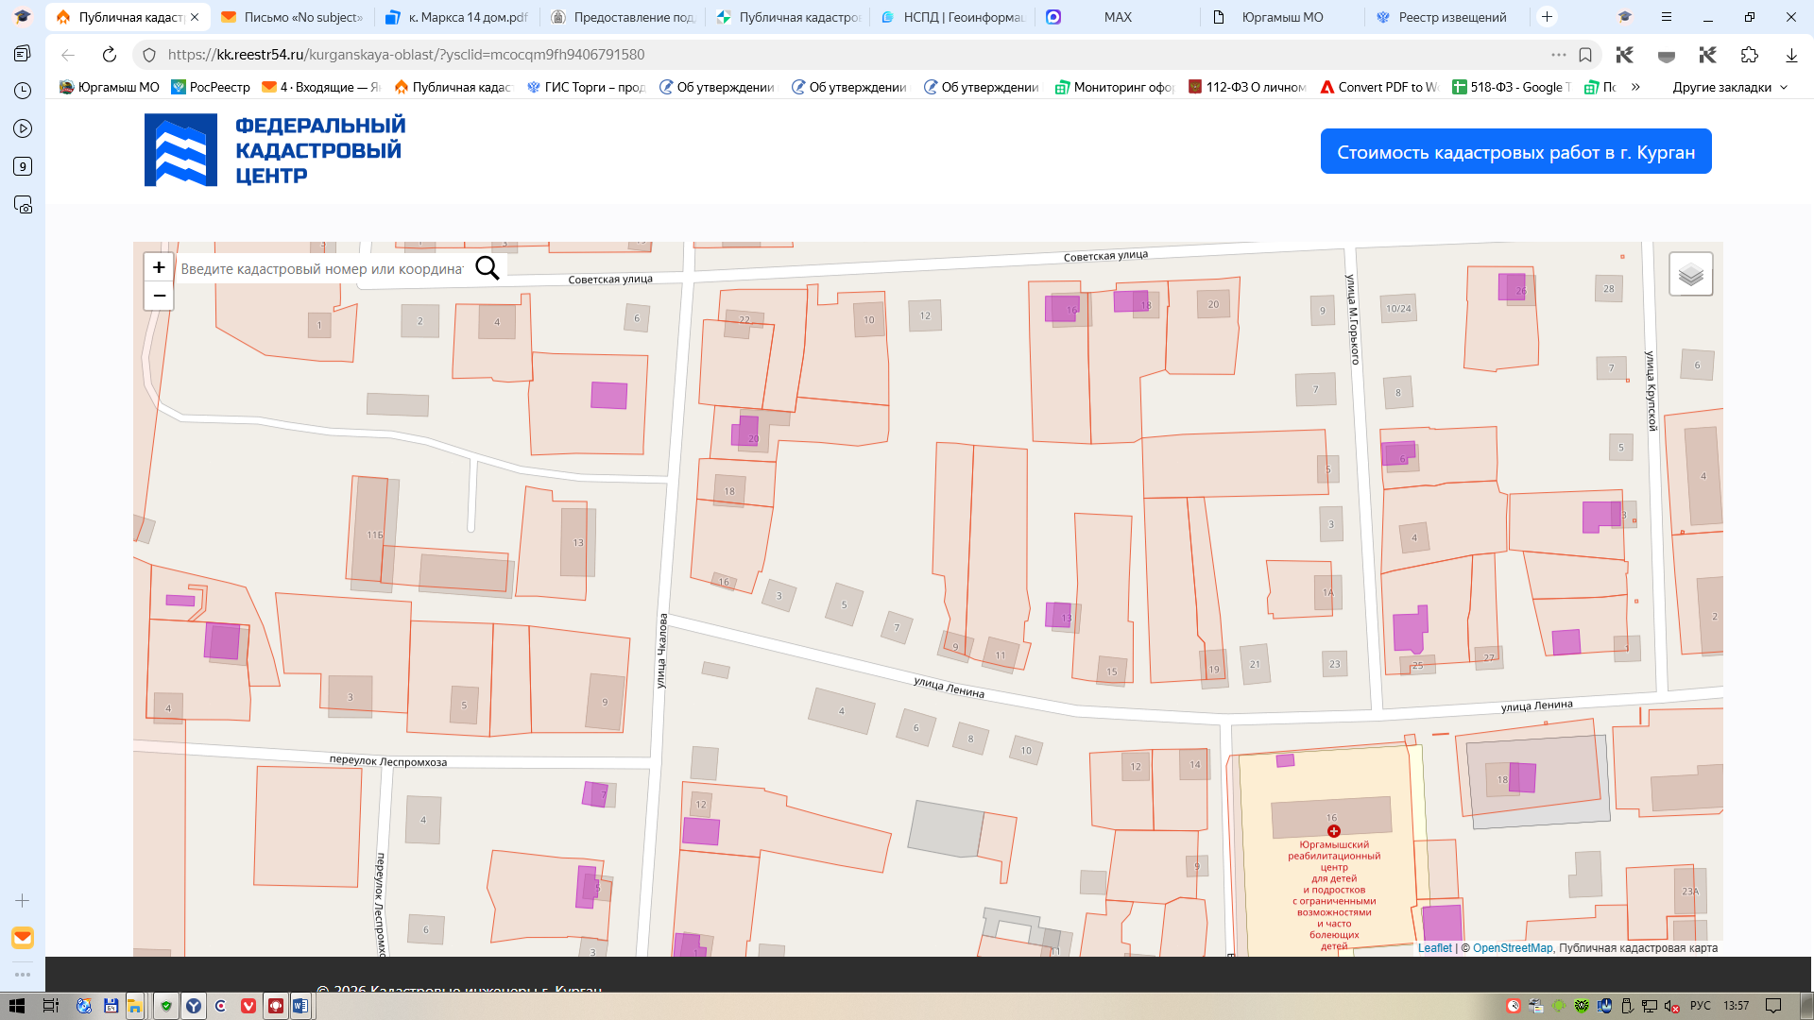Click the Стоимость кадастровых работ в г. Курган button

coord(1515,152)
